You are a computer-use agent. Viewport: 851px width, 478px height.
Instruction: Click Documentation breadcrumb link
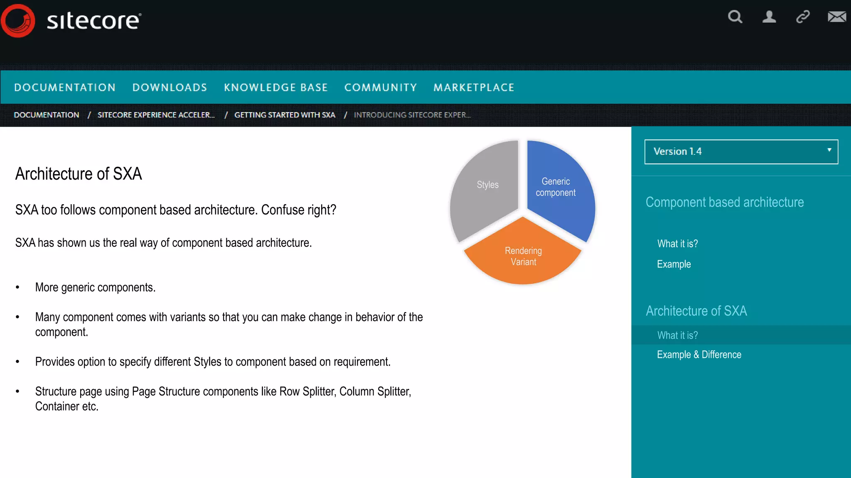click(47, 115)
